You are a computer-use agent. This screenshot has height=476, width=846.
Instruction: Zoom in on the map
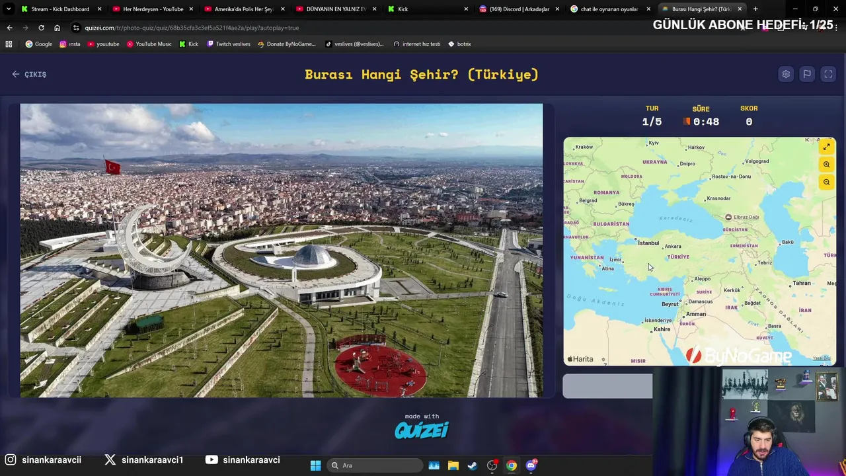tap(827, 165)
